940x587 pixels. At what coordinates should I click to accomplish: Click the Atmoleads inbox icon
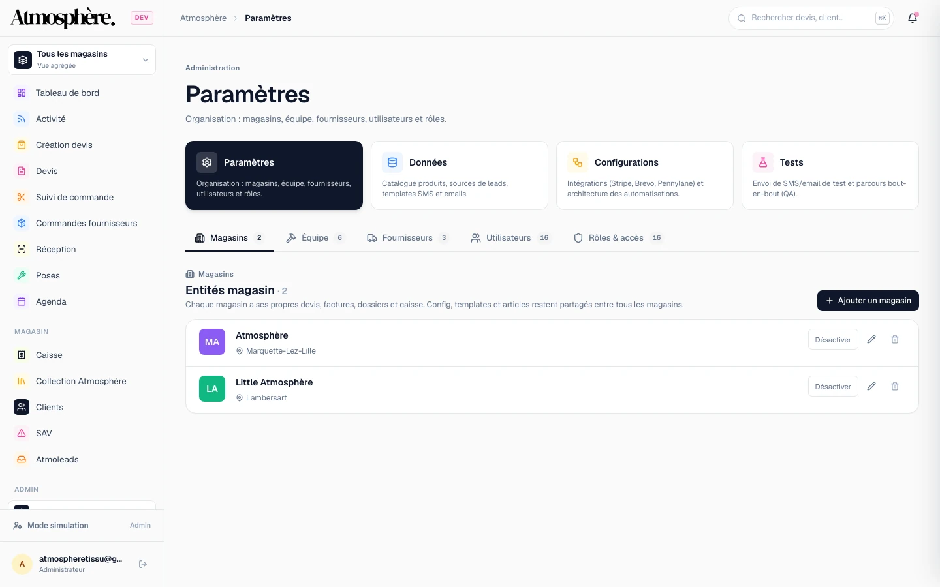(22, 459)
